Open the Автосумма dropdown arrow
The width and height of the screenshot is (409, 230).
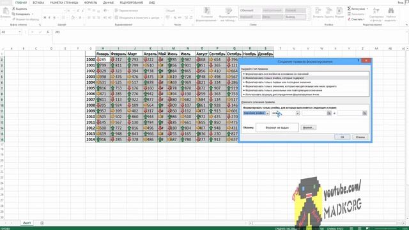pos(367,8)
